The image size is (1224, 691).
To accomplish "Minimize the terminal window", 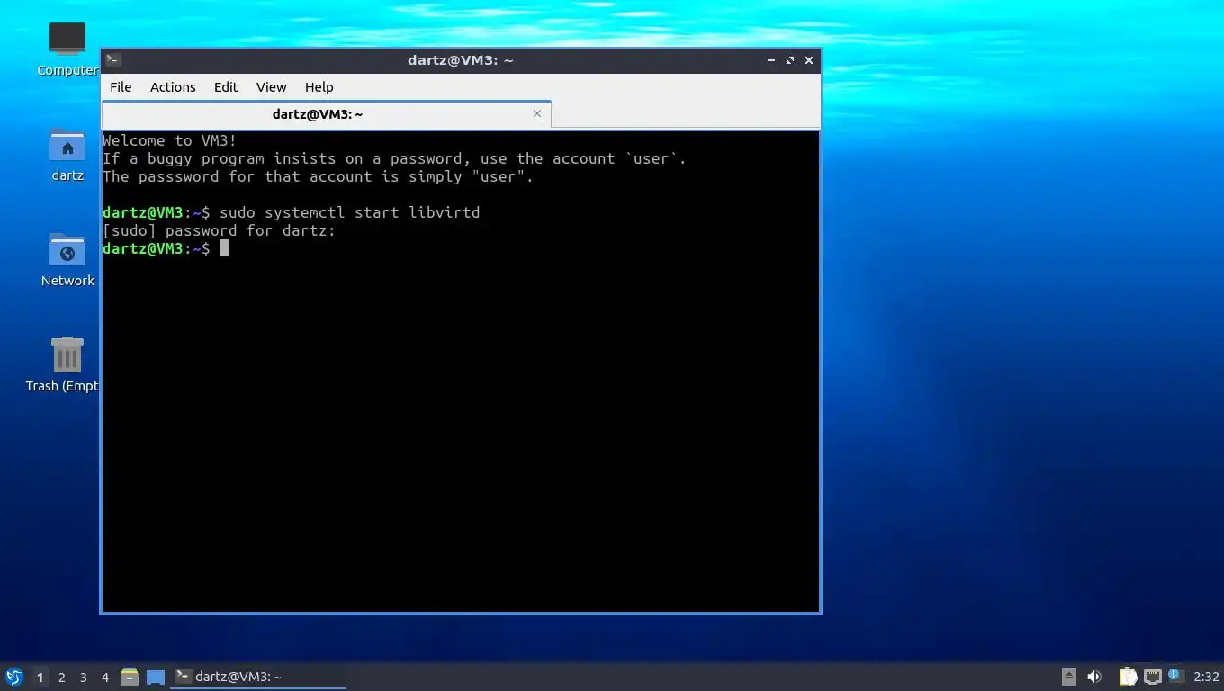I will (771, 60).
